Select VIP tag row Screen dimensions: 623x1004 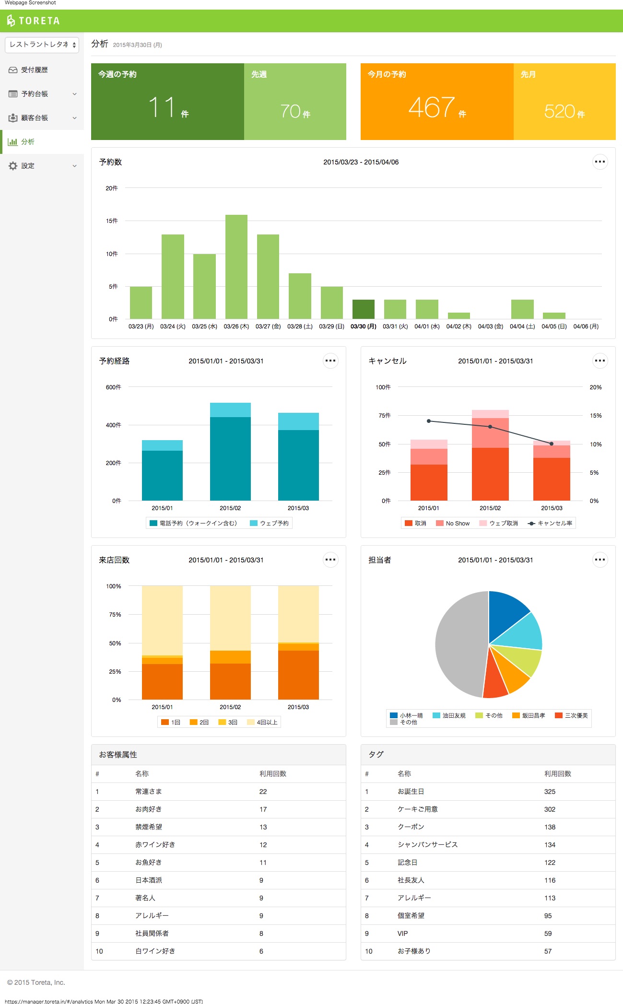488,934
